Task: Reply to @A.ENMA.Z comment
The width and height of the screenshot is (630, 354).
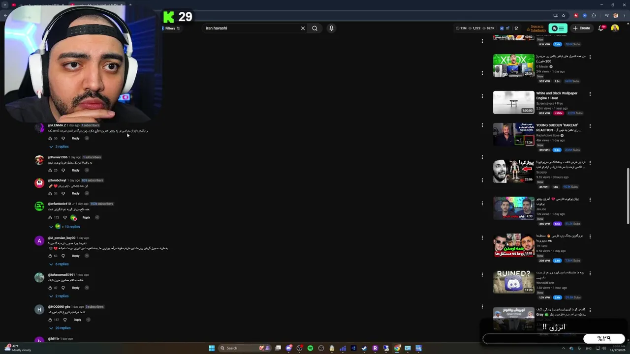Action: (75, 138)
